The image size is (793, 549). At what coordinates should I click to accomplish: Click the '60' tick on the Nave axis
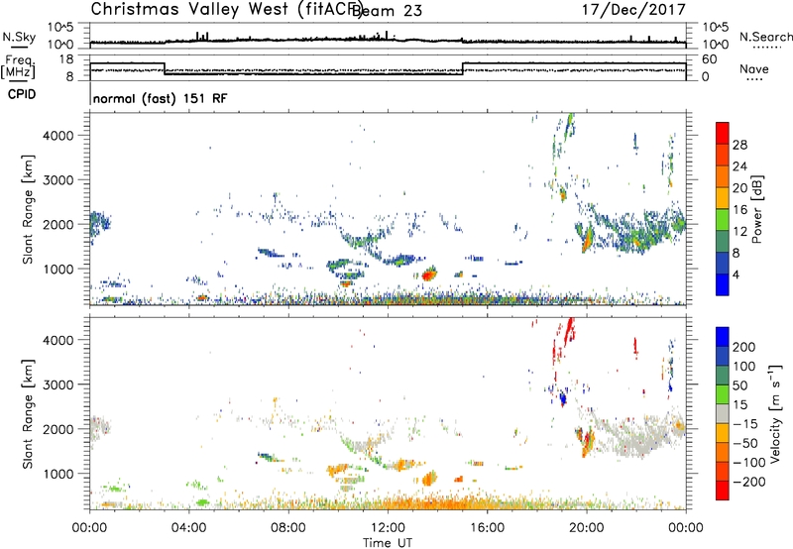tap(709, 59)
